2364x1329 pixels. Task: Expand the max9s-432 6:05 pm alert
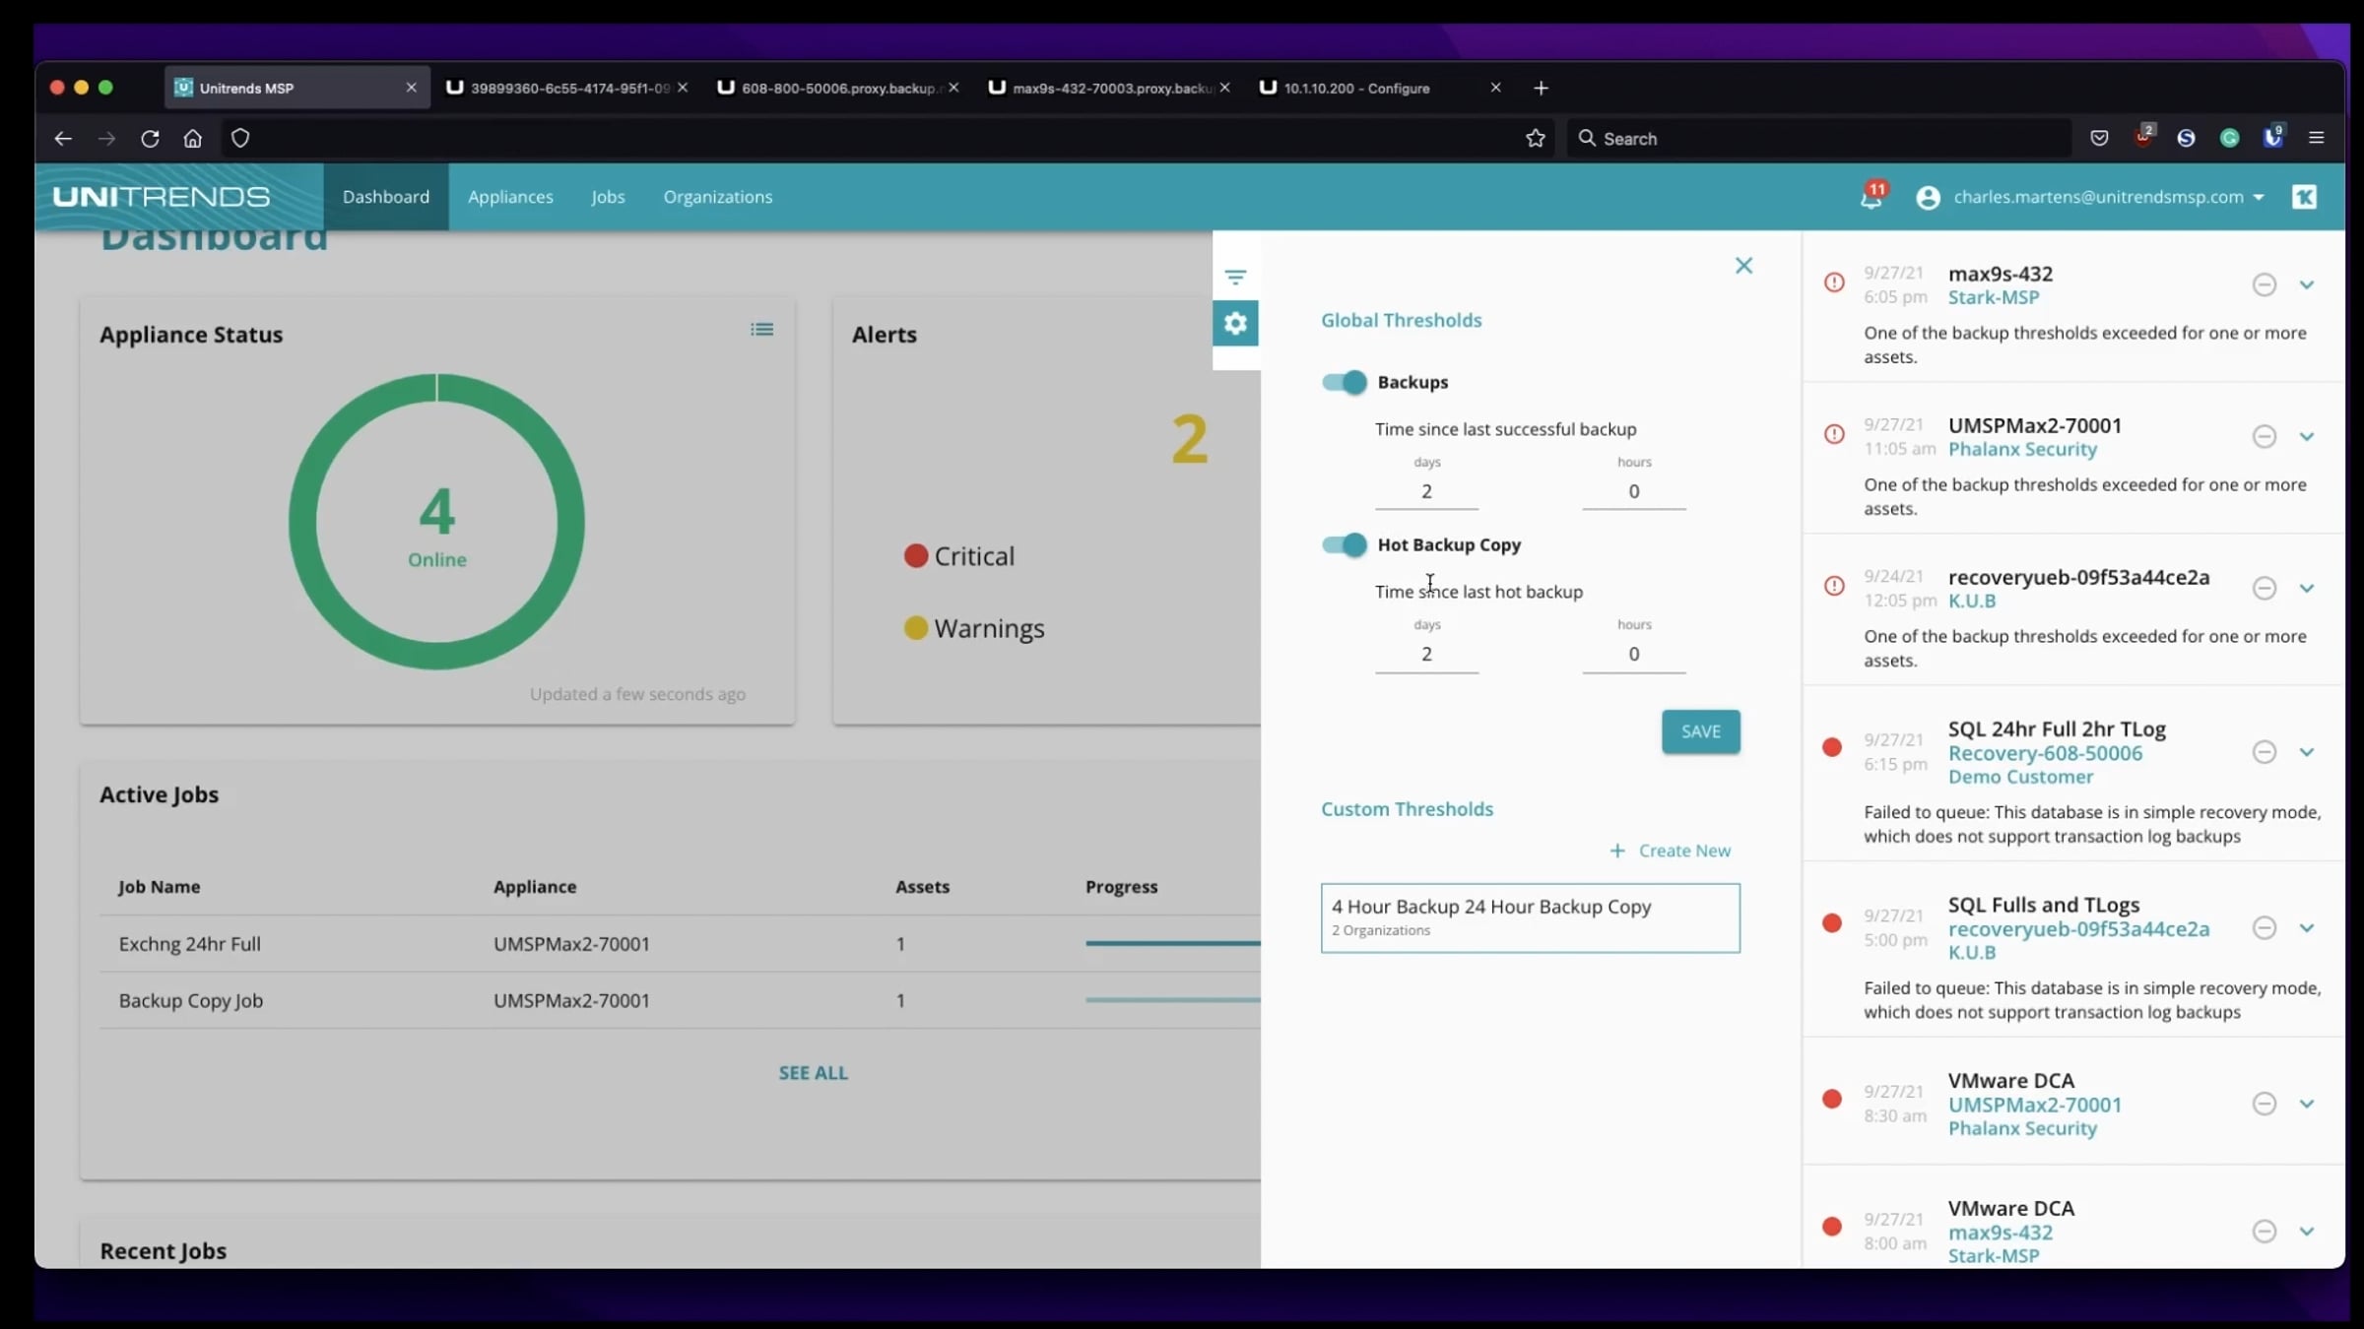(2307, 285)
